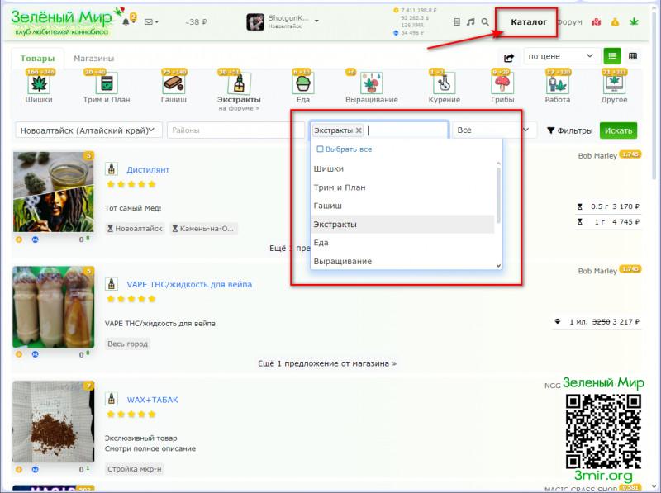
Task: Click the share arrow icon near sorting
Action: 509,57
